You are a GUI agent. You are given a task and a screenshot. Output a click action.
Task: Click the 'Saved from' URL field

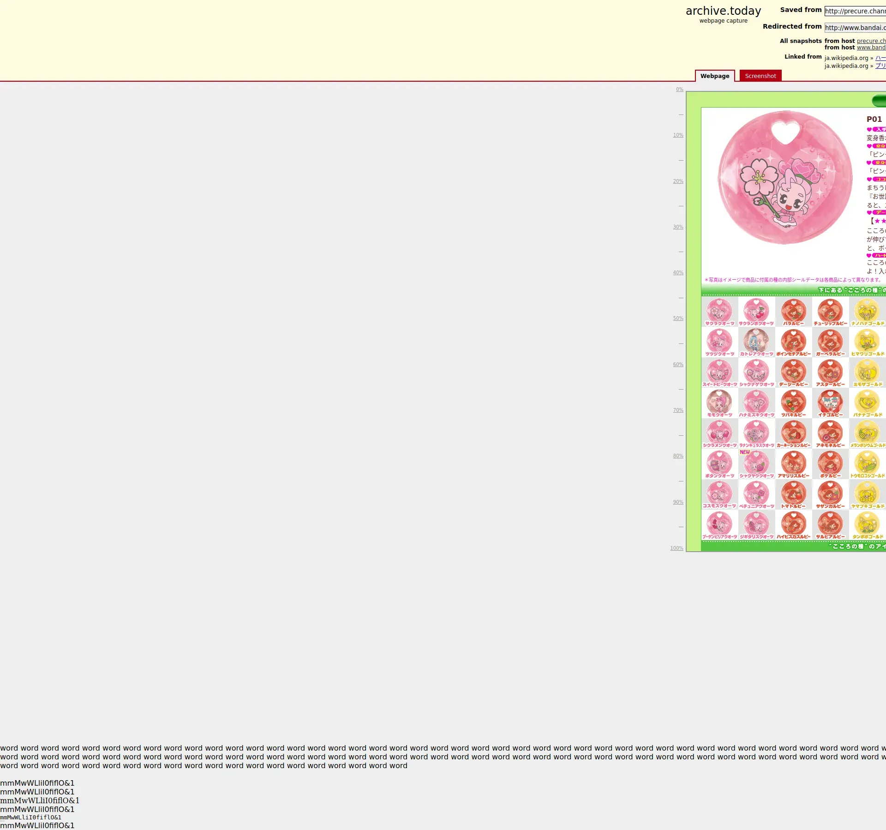(x=855, y=11)
